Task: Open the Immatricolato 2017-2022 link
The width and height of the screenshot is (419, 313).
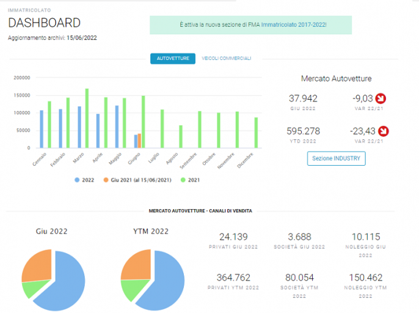Action: pyautogui.click(x=293, y=24)
